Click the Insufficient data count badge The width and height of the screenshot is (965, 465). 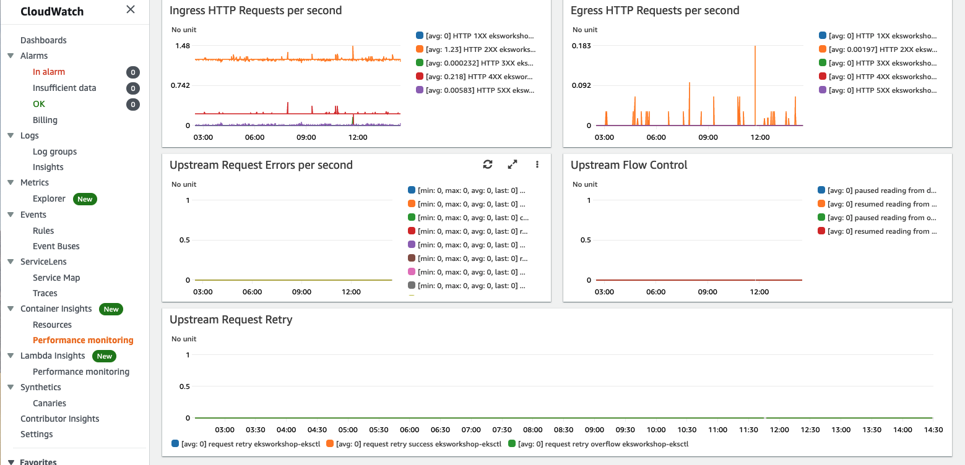(132, 88)
